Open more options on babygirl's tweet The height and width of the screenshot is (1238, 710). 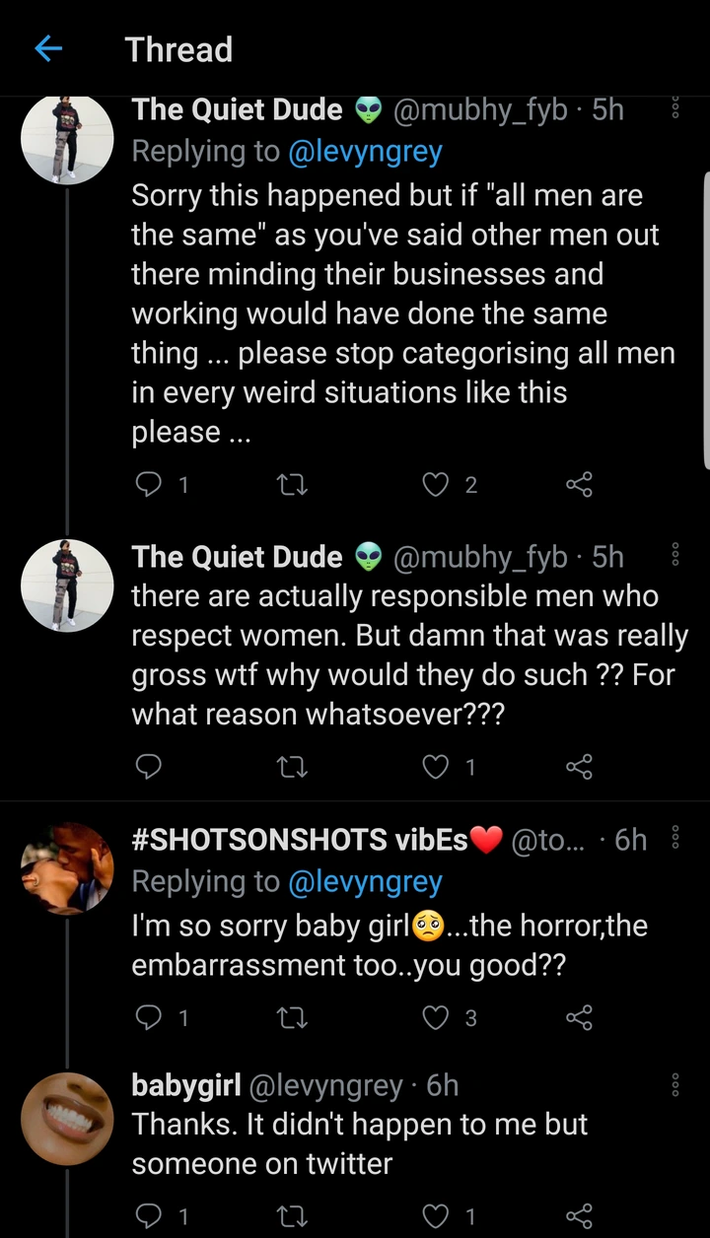point(675,1085)
